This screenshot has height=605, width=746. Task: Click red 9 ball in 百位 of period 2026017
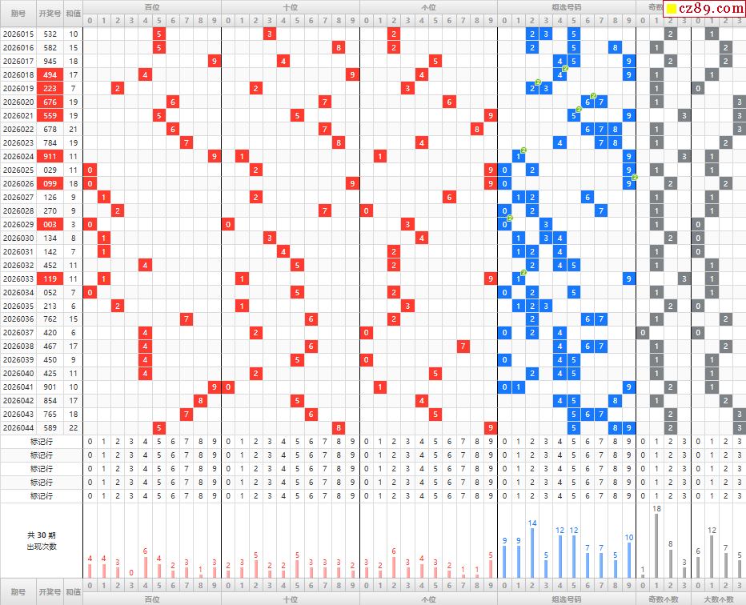pyautogui.click(x=215, y=61)
